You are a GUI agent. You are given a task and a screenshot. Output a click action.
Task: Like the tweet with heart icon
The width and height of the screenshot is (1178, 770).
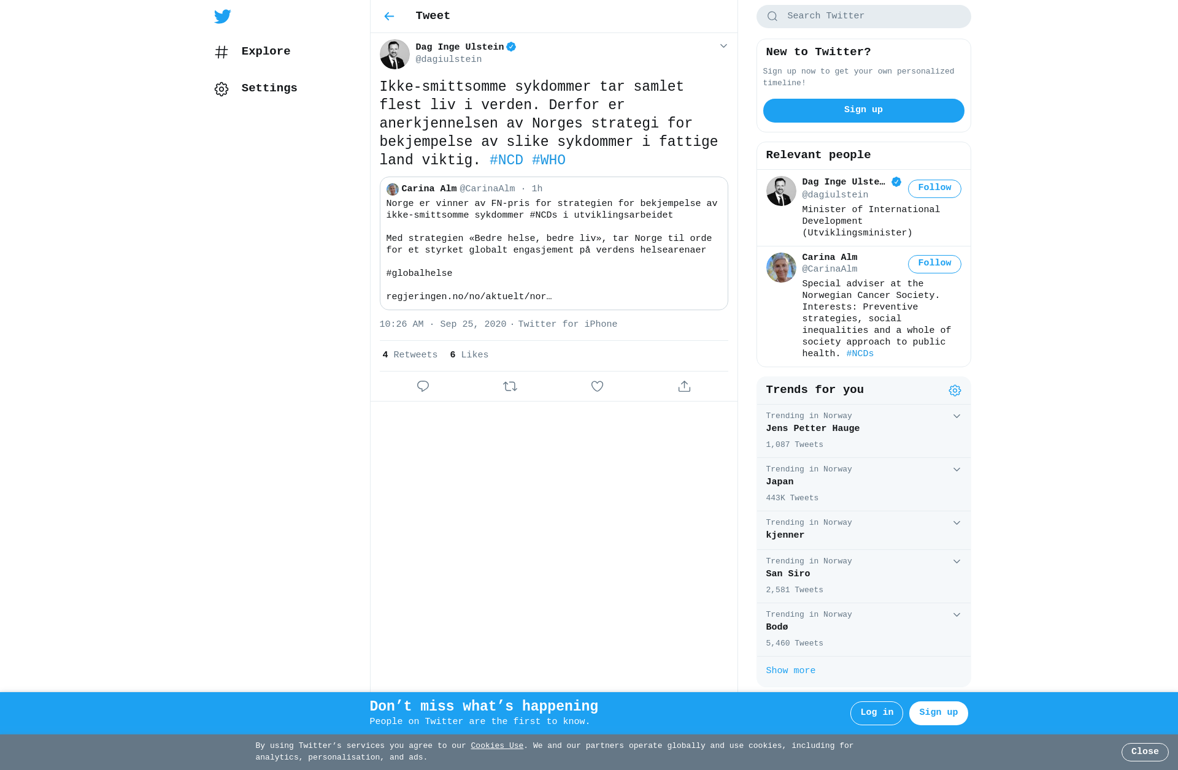click(597, 386)
